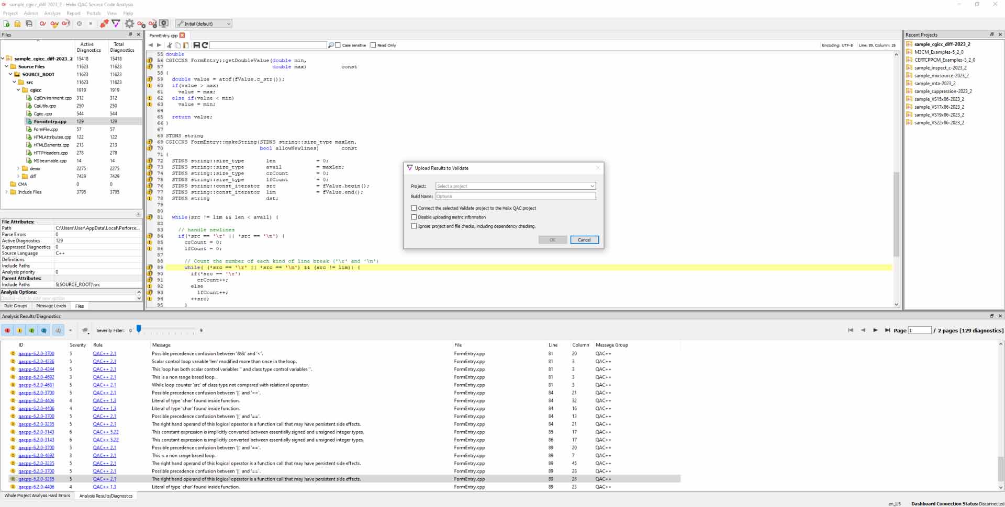The height and width of the screenshot is (507, 1005).
Task: Open rule QAC++ 2.1 link for first diagnostic
Action: click(x=104, y=353)
